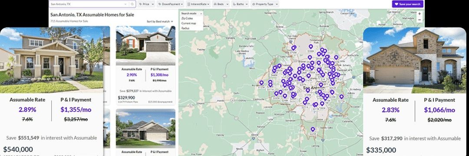Click the $329,900 listing price

[x=126, y=97]
